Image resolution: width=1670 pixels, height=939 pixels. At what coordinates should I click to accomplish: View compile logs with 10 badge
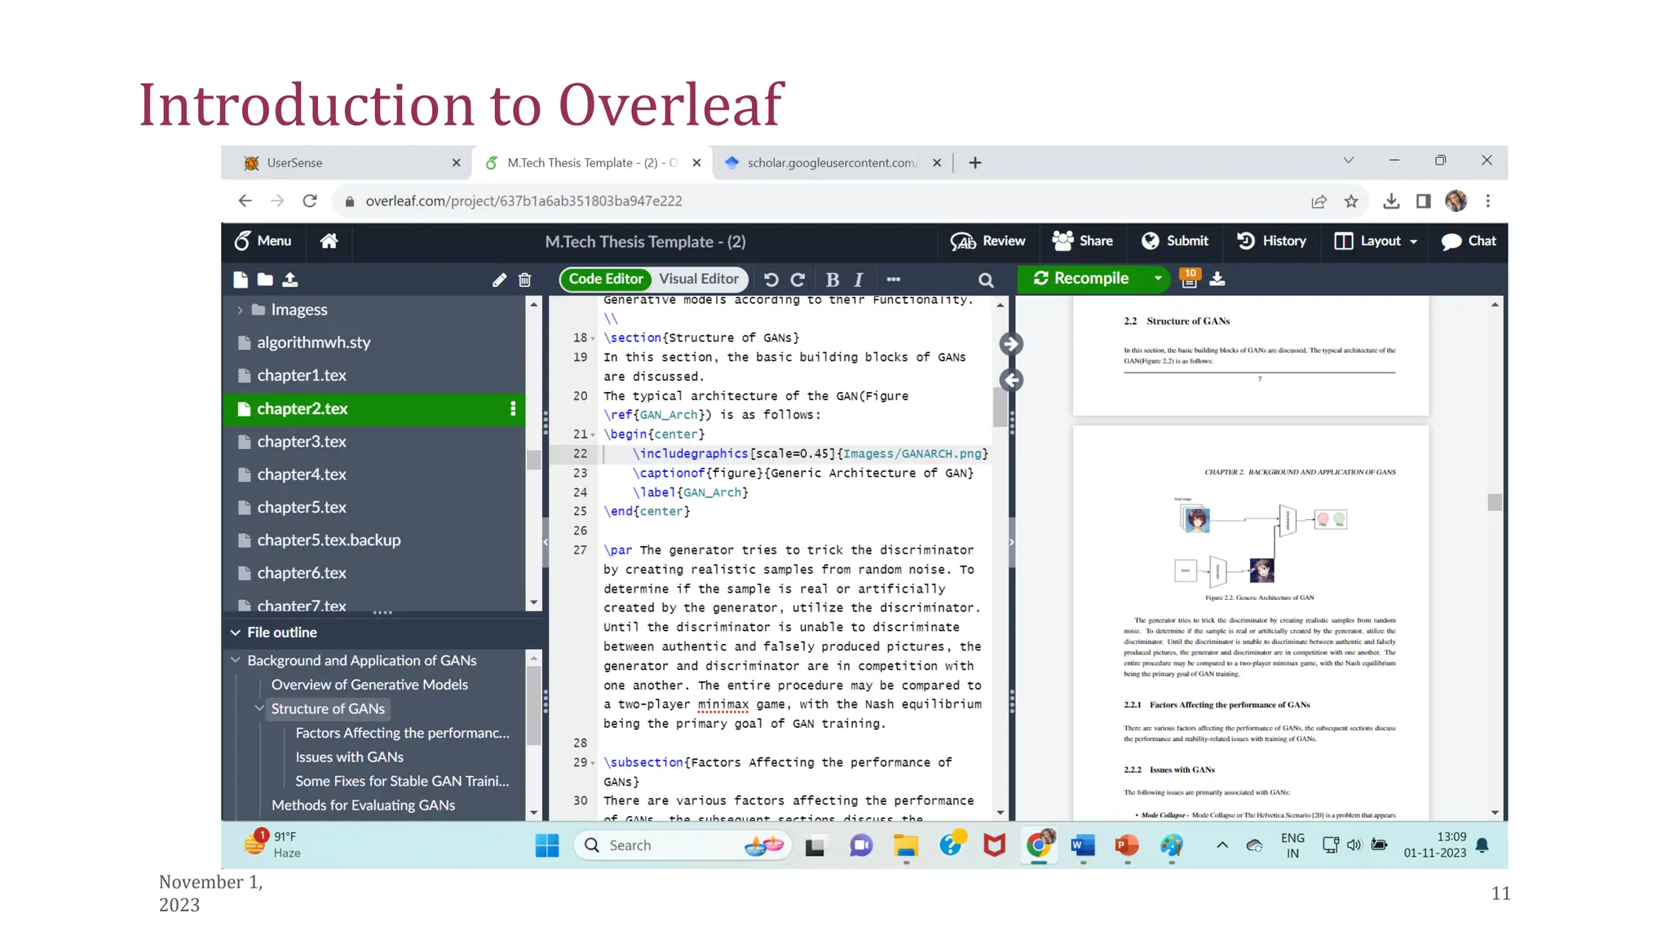(1190, 279)
